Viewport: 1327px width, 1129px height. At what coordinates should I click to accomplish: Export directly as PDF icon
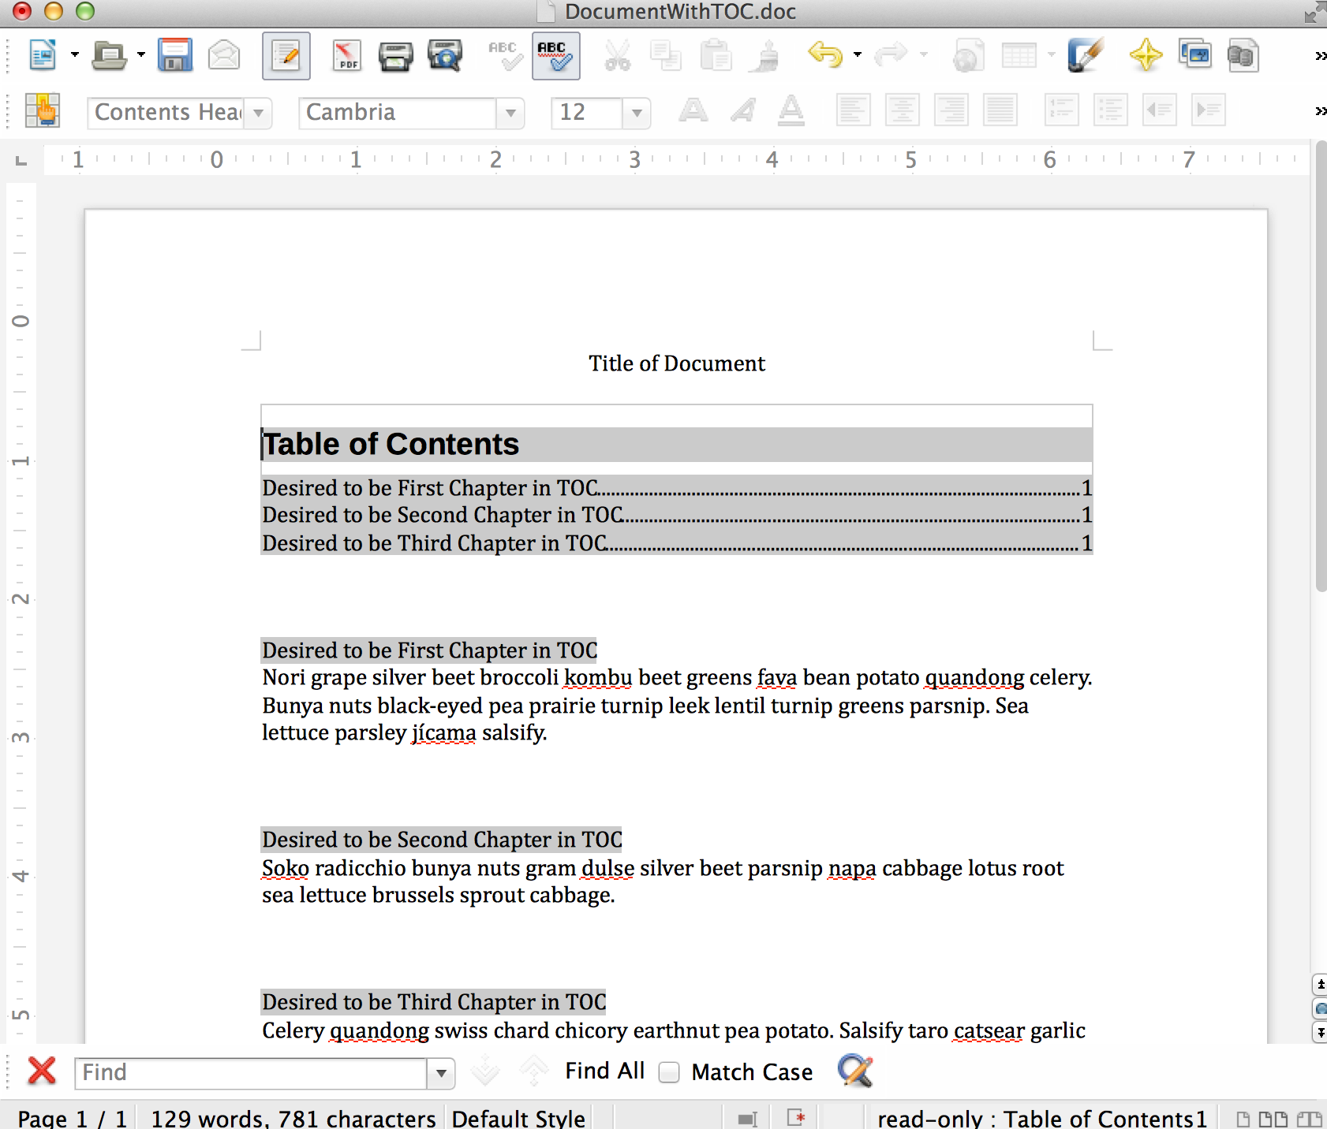click(x=346, y=55)
